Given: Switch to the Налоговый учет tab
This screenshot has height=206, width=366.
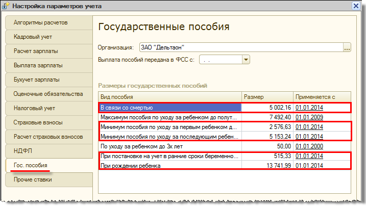Looking at the screenshot, I should [49, 108].
